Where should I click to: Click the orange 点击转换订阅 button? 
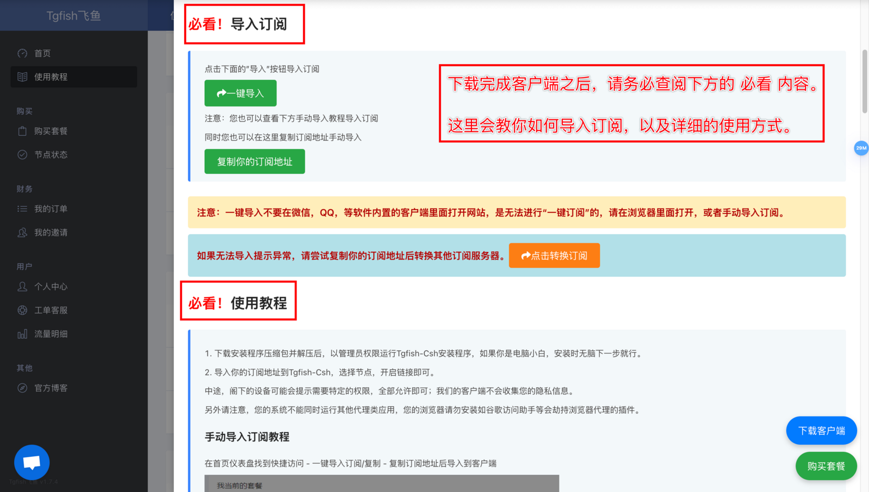click(554, 256)
